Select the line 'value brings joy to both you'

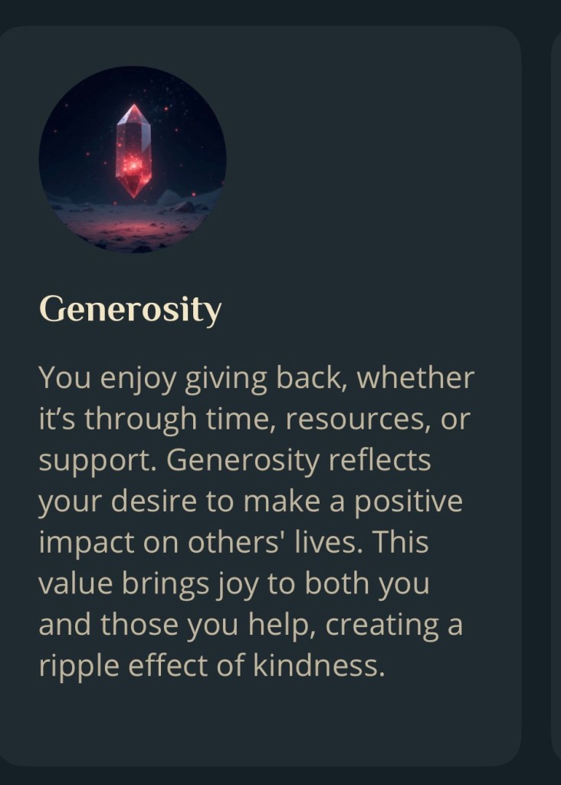[235, 583]
